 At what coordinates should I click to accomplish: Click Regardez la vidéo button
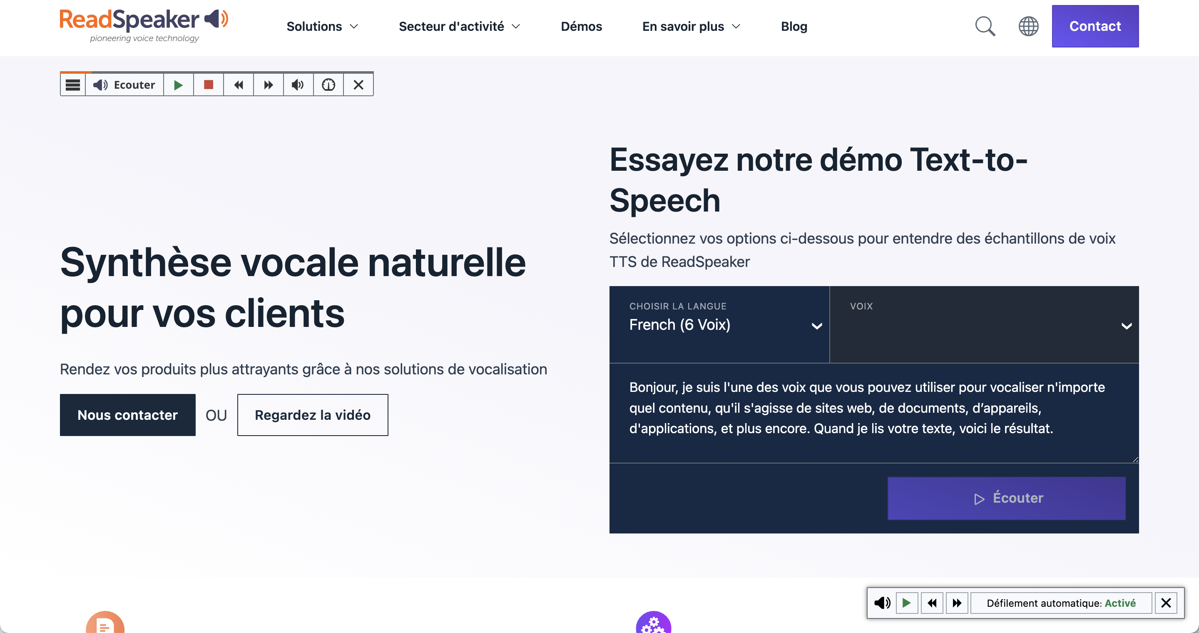click(313, 415)
